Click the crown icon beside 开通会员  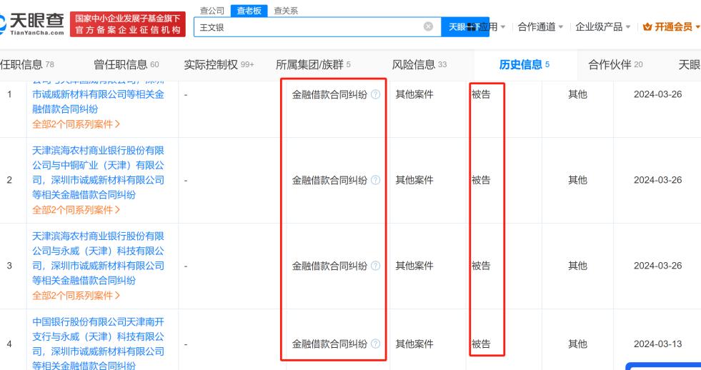point(648,26)
